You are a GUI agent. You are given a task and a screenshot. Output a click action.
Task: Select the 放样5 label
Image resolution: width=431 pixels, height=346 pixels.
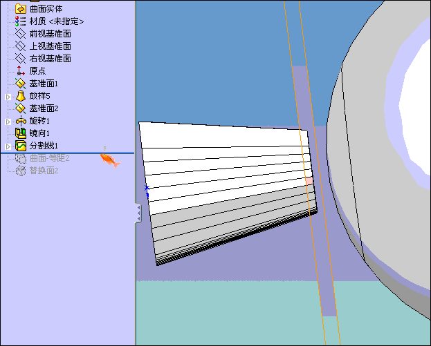click(40, 96)
